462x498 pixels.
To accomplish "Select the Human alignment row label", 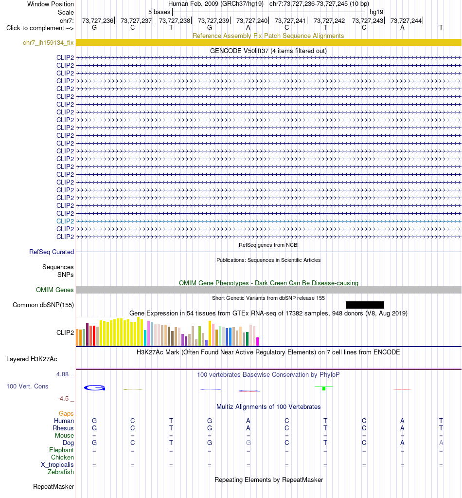I will (64, 421).
